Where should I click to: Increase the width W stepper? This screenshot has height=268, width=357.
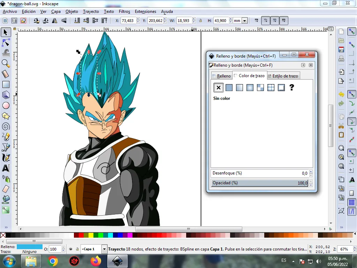click(x=194, y=19)
